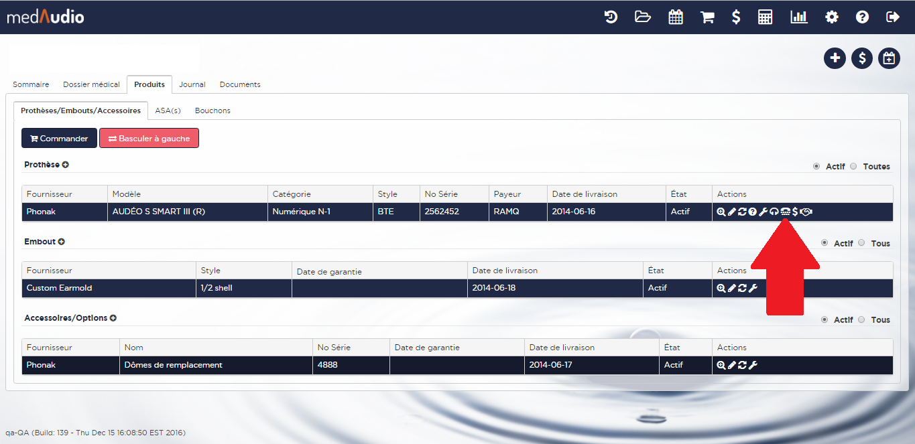Click the headphones icon in Prothèse row
The width and height of the screenshot is (915, 444).
point(774,212)
